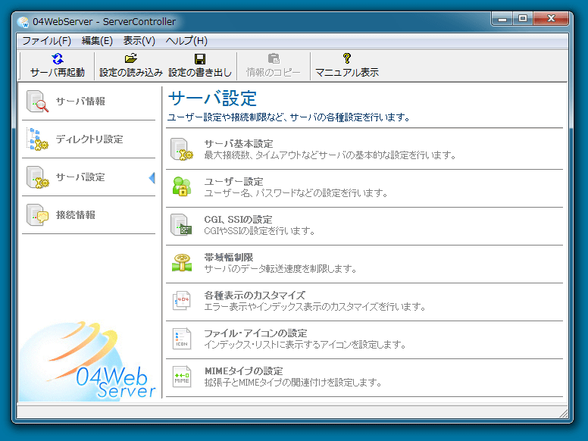Screen dimensions: 588x441
Task: Click the 設定の書き出し toolbar label
Action: pyautogui.click(x=200, y=73)
